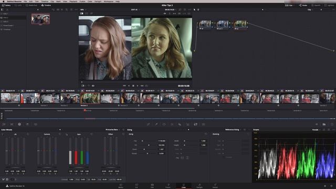The image size is (336, 189).
Task: Open the Parade scope type dropdown
Action: (316, 130)
